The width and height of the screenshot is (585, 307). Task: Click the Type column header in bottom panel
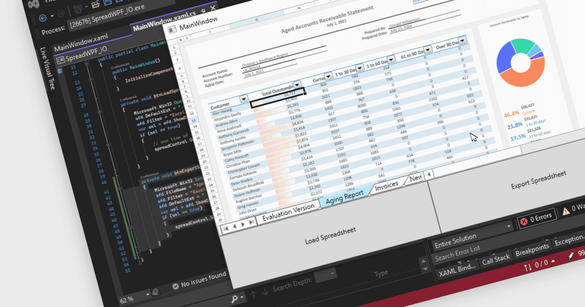pyautogui.click(x=381, y=273)
